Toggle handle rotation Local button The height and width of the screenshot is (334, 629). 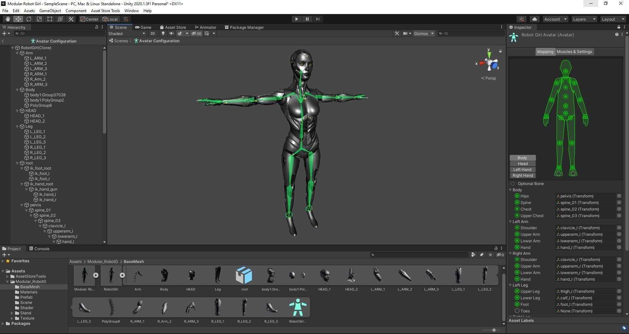pos(110,19)
